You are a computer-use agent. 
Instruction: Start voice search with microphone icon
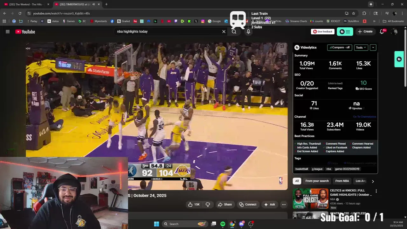click(248, 31)
